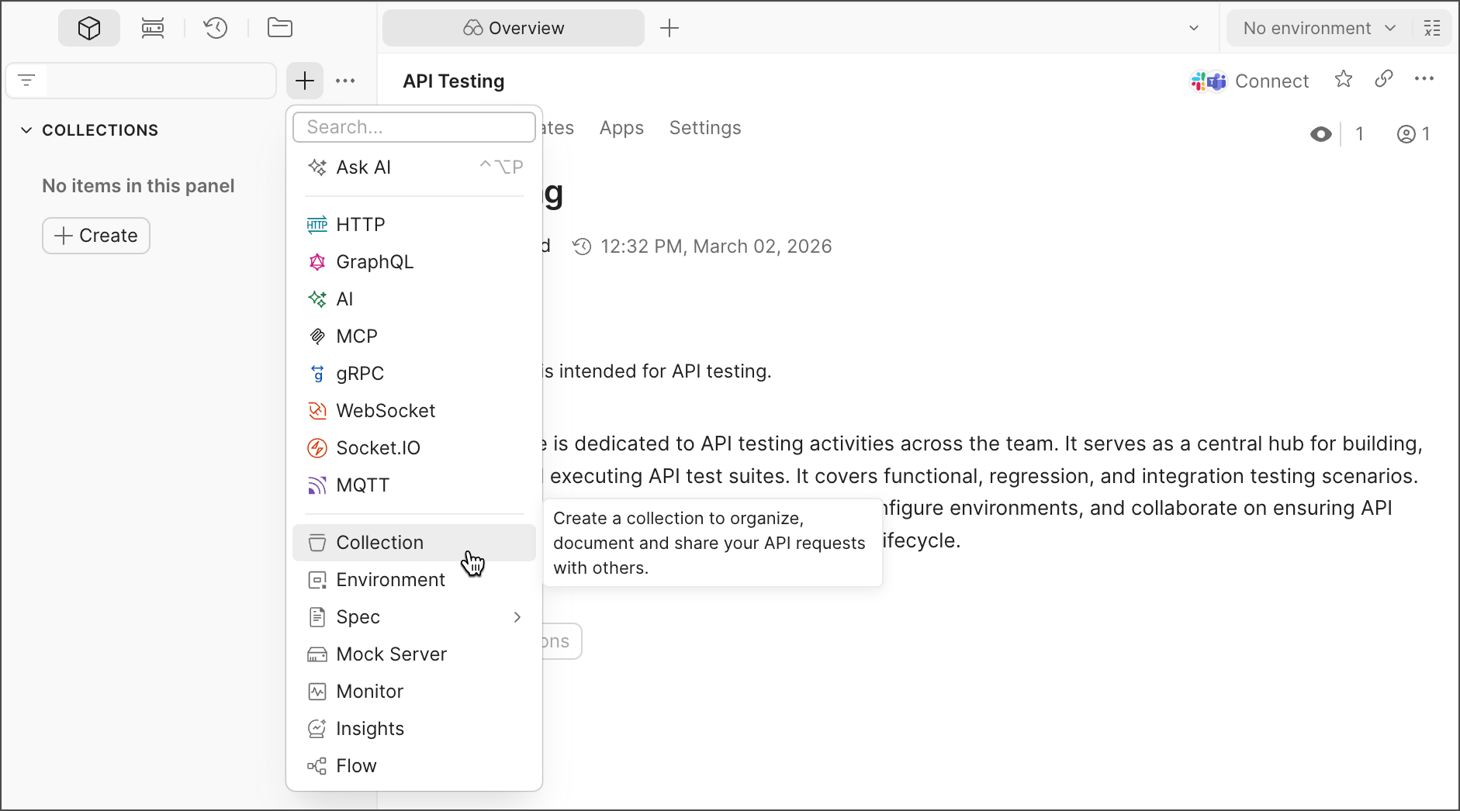Open the No environment dropdown
Viewport: 1460px width, 811px height.
tap(1318, 29)
